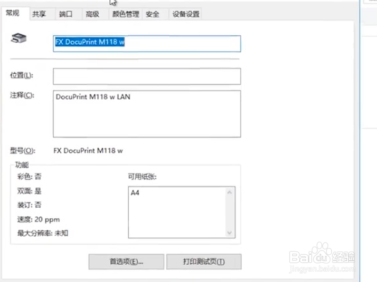
Task: Click the paper list scrollbar up arrow
Action: tap(230, 192)
